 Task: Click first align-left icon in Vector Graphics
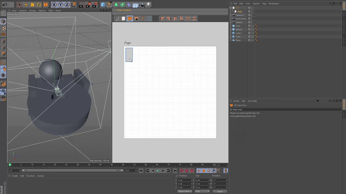coord(162,19)
